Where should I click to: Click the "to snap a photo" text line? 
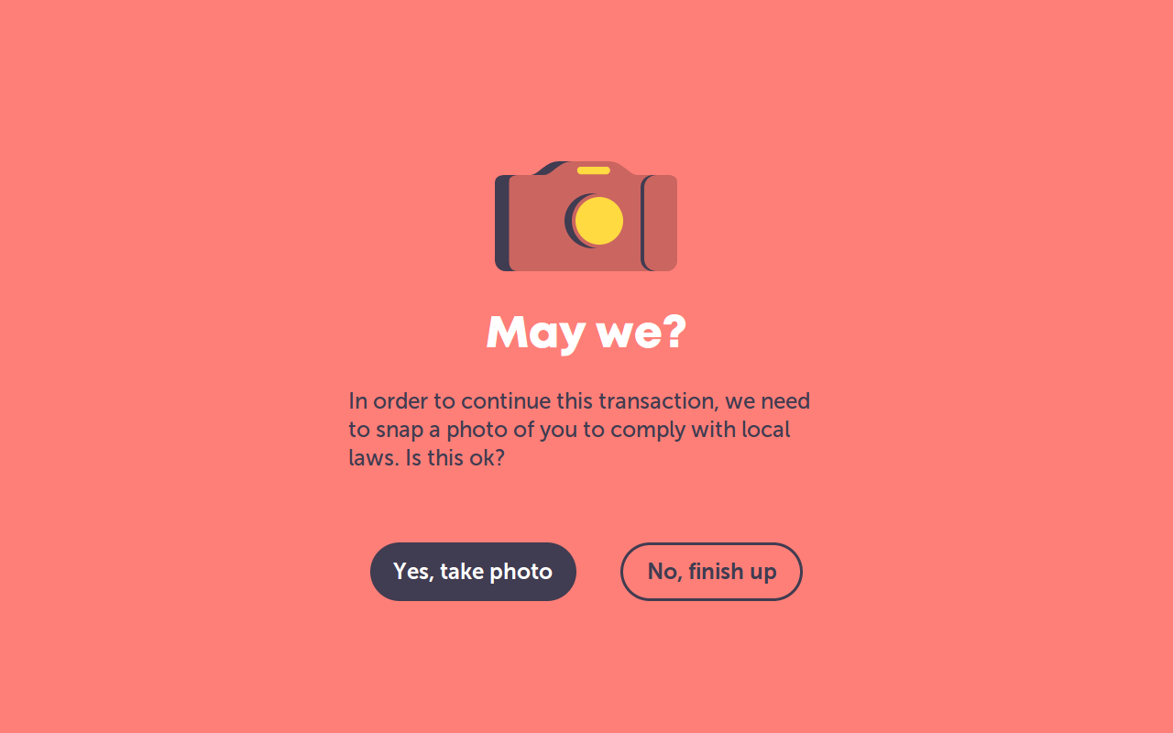tap(569, 430)
